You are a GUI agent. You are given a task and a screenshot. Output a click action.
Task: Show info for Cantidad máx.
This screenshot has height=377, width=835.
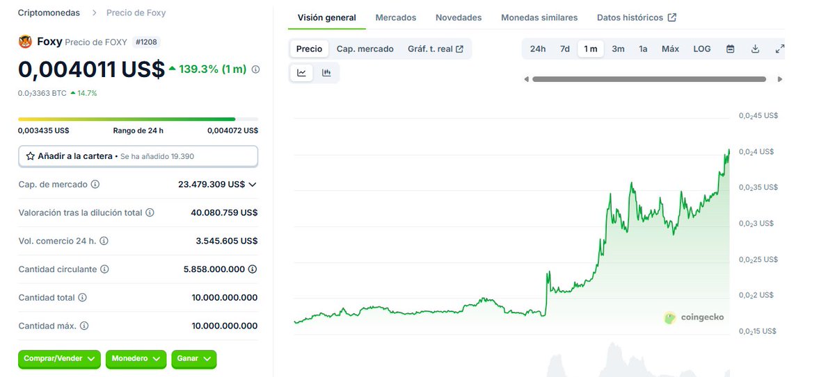pos(83,326)
